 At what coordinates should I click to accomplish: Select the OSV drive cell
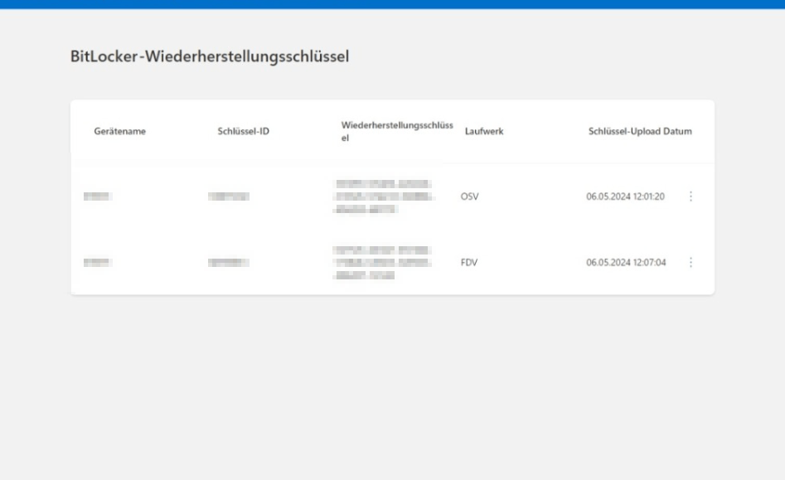point(470,196)
